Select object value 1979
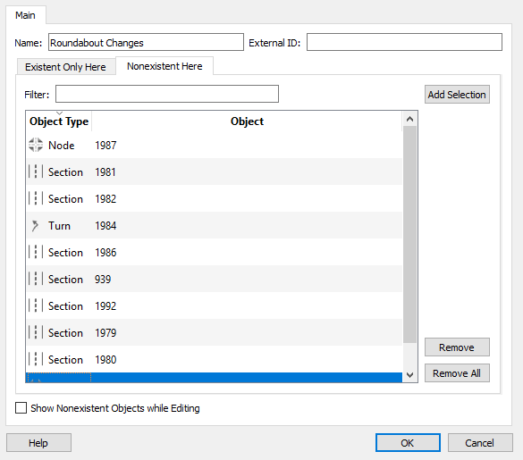This screenshot has height=460, width=523. pyautogui.click(x=105, y=332)
